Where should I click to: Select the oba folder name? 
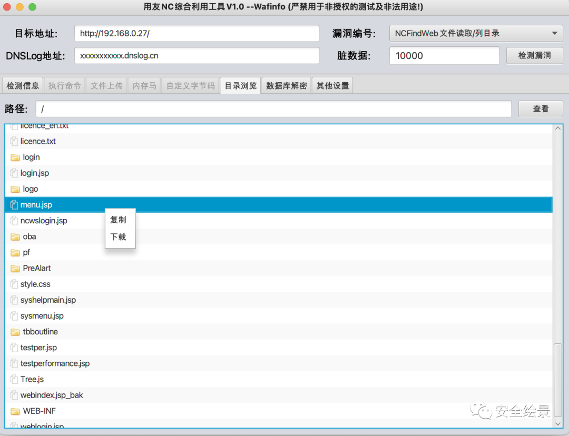tap(30, 236)
